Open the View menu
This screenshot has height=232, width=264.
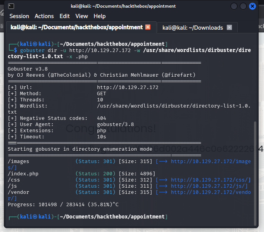tap(82, 16)
